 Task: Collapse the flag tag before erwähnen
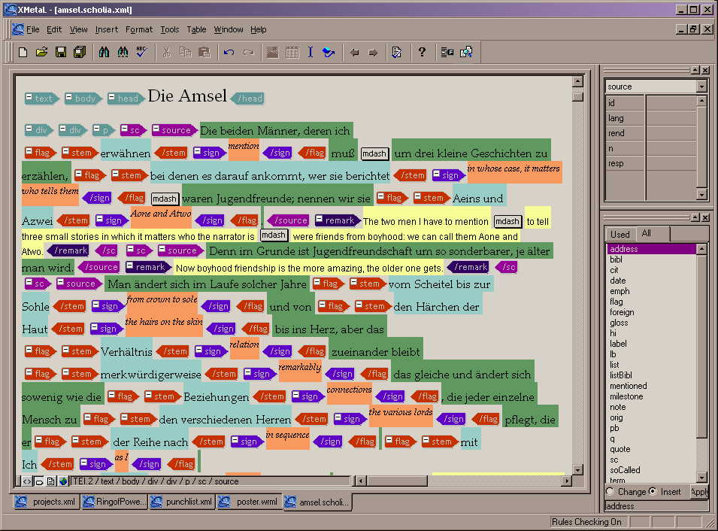[x=29, y=151]
